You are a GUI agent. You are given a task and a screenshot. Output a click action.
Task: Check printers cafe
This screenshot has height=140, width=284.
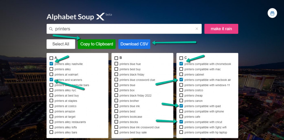pos(181,116)
